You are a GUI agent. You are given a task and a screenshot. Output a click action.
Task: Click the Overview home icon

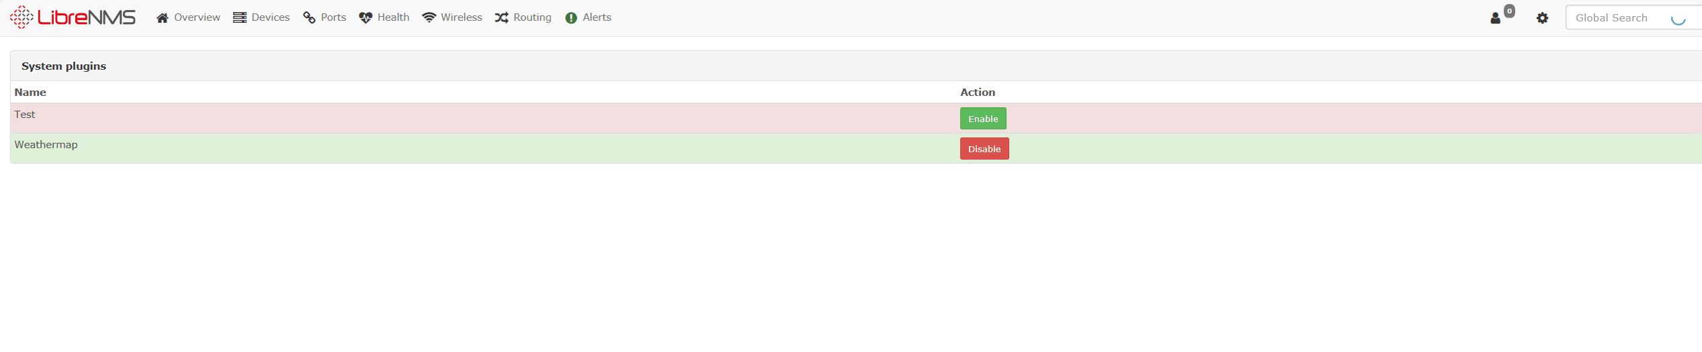[163, 18]
